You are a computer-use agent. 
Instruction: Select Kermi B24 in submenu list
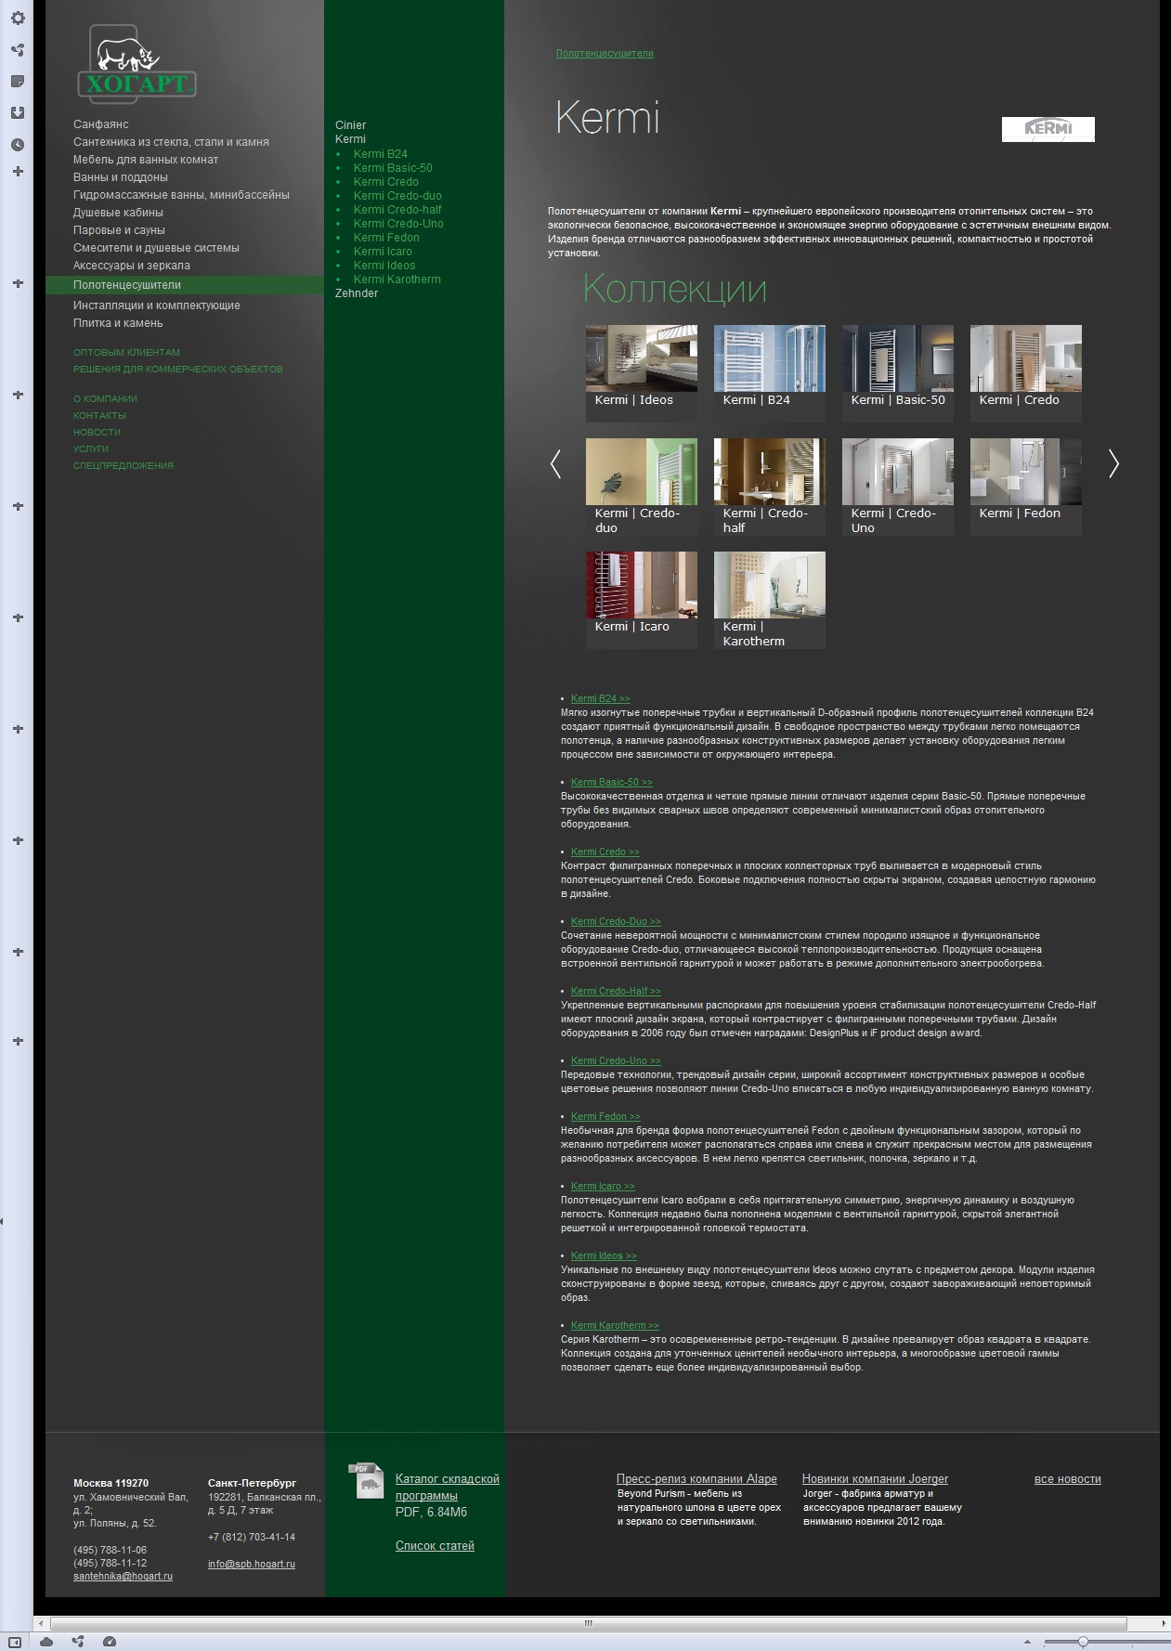point(380,154)
